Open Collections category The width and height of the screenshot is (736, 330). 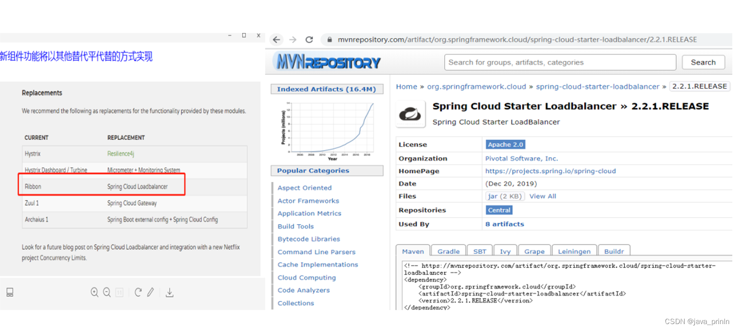pyautogui.click(x=296, y=303)
